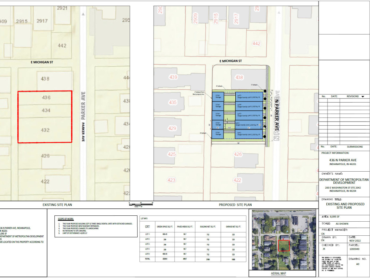This screenshot has height=278, width=370.
Task: Select the Lot 2 single family unit block
Action: tap(249, 125)
